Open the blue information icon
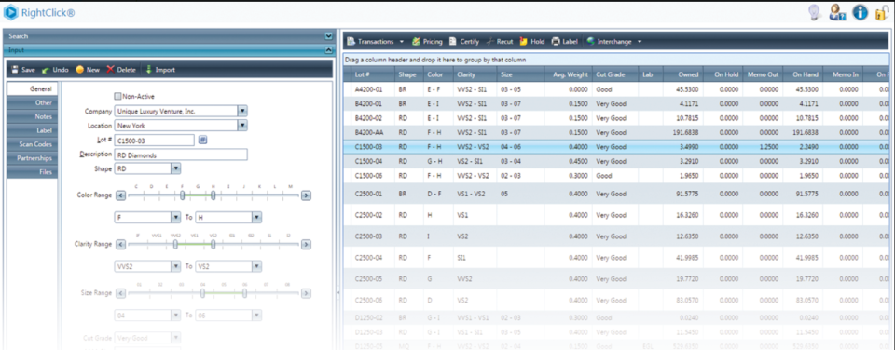 pyautogui.click(x=861, y=12)
